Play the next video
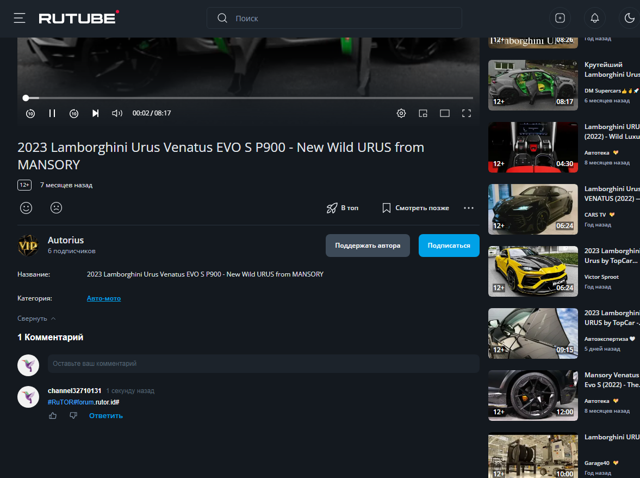This screenshot has width=640, height=478. (x=95, y=113)
